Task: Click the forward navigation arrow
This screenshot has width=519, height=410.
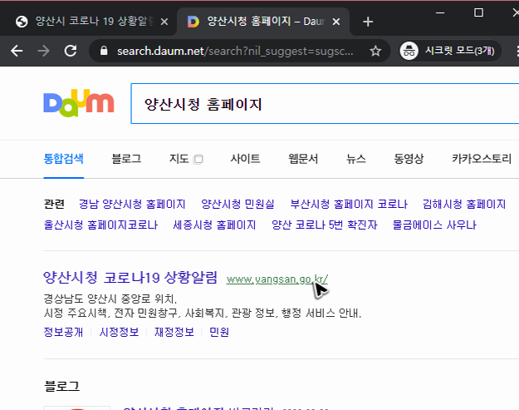Action: 43,51
